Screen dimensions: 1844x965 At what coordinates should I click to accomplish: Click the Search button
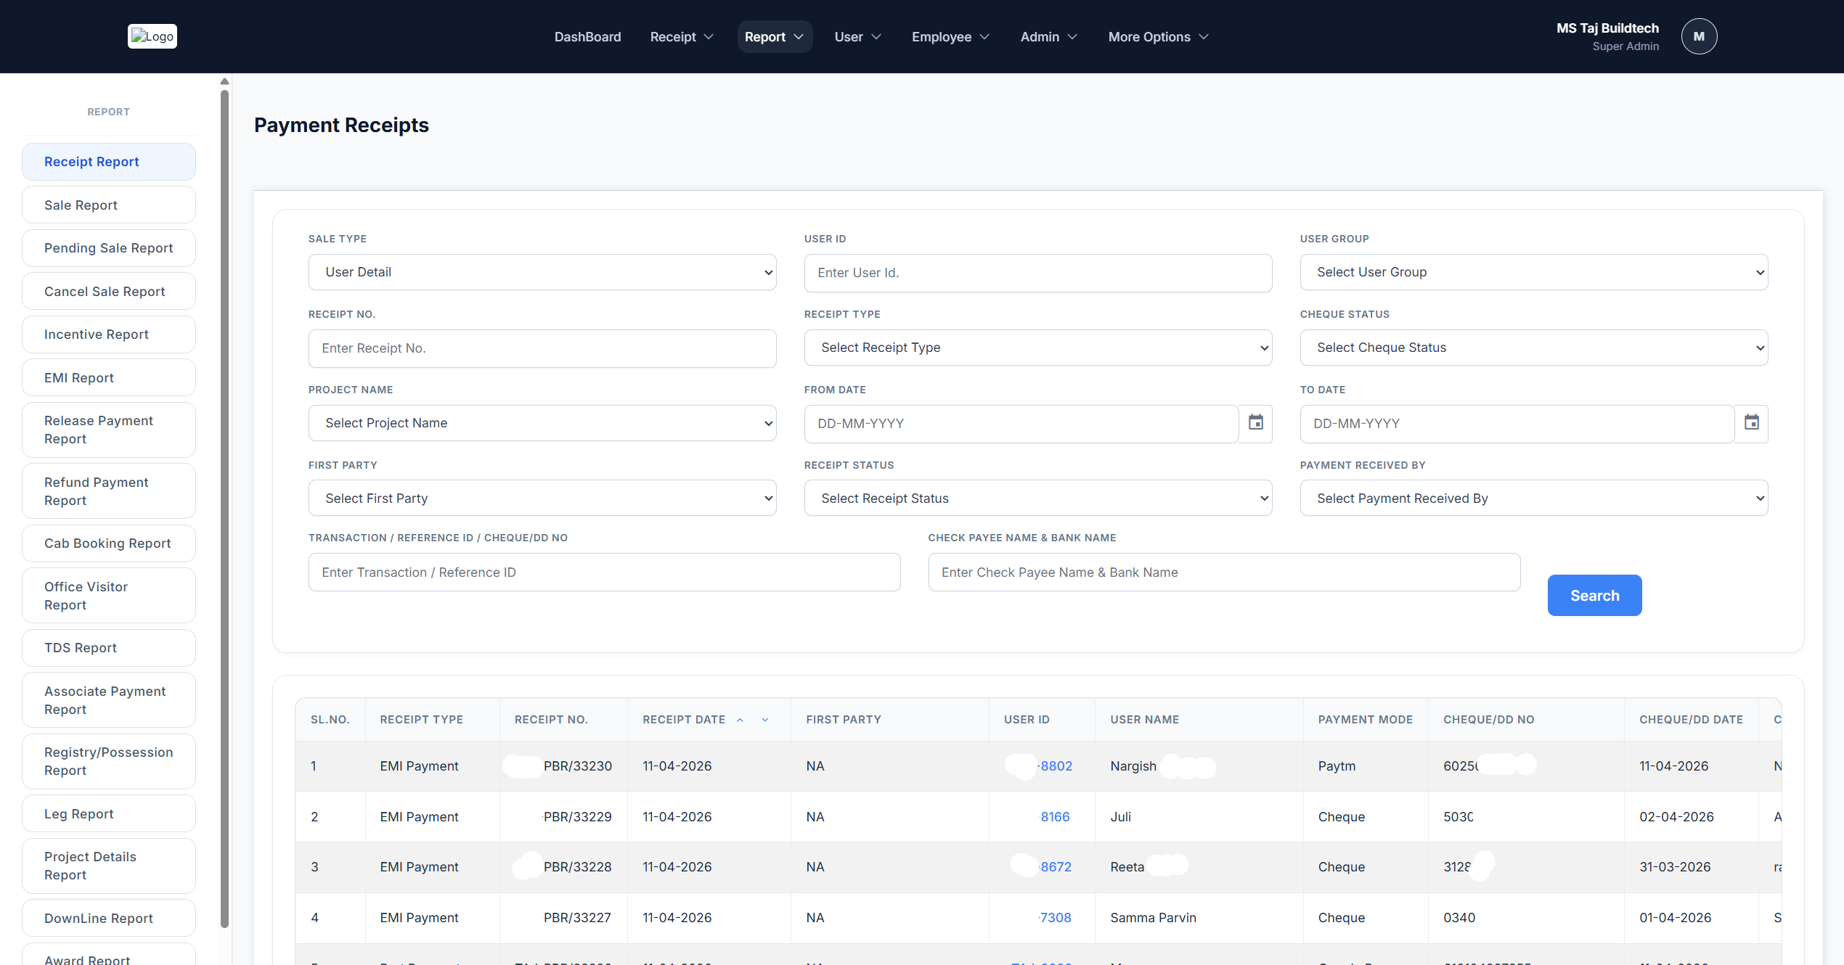1594,595
